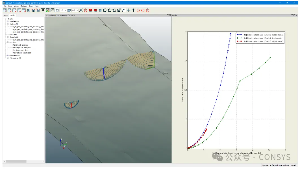This screenshot has height=169, width=300.
Task: Switch to the ISO axes view icon
Action: (x=119, y=10)
